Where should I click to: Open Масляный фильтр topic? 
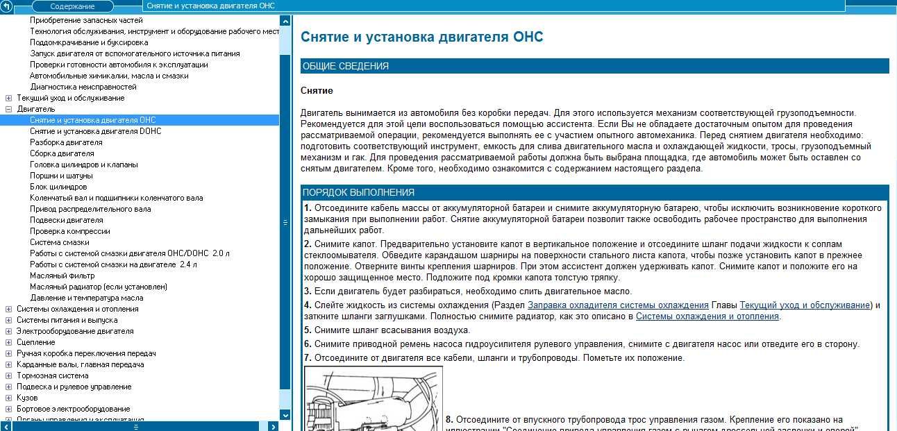[x=62, y=276]
